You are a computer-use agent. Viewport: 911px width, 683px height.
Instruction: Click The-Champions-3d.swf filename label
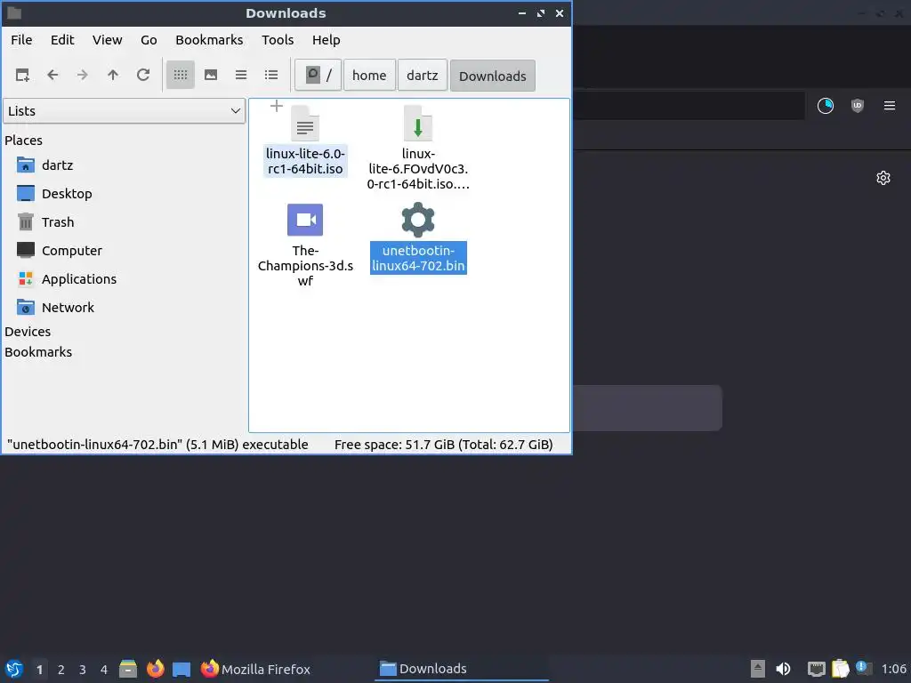coord(305,266)
